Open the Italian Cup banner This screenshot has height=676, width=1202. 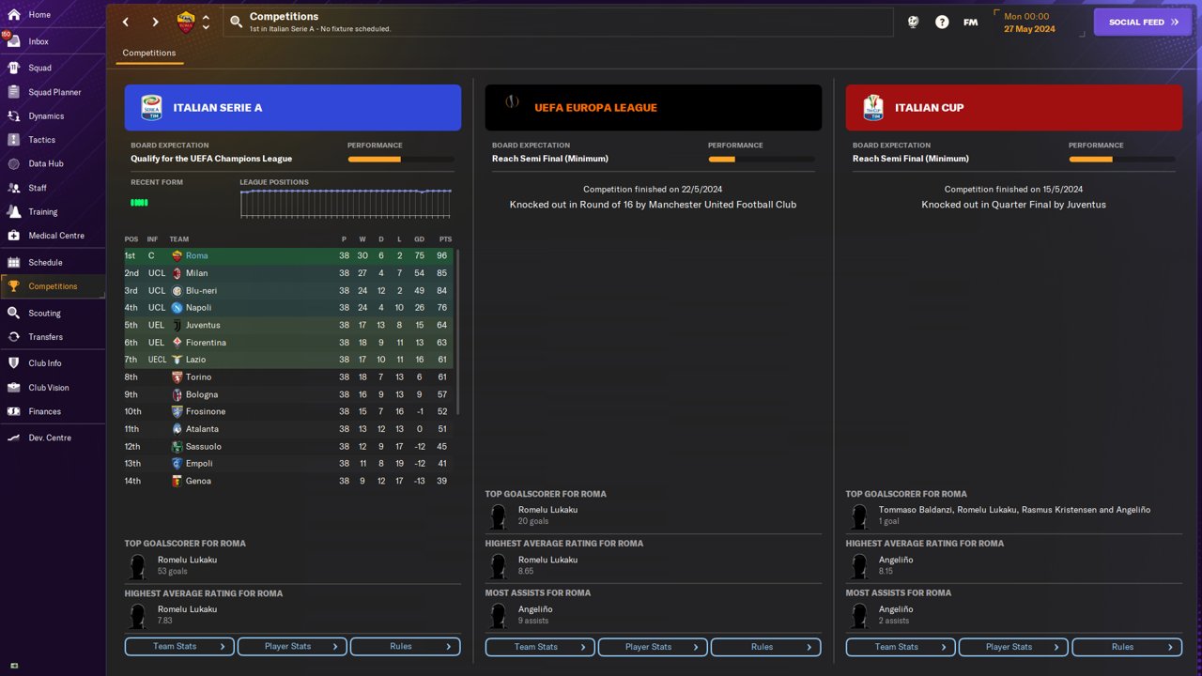click(x=1014, y=107)
